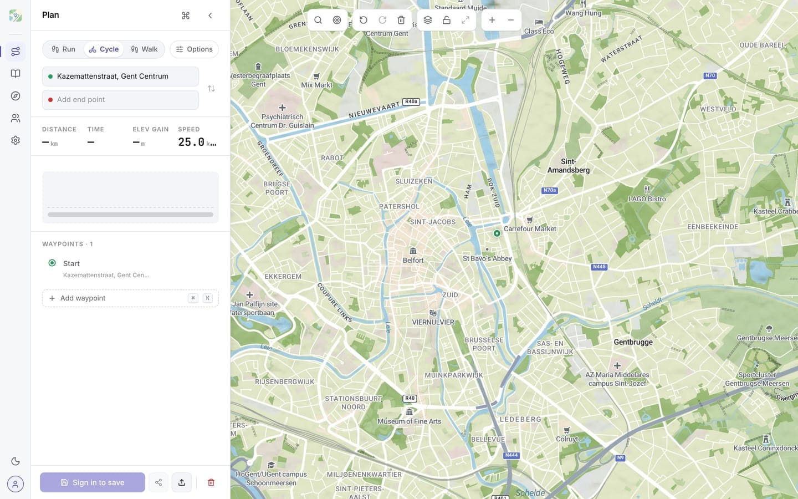
Task: Swap start and end points
Action: pos(211,89)
